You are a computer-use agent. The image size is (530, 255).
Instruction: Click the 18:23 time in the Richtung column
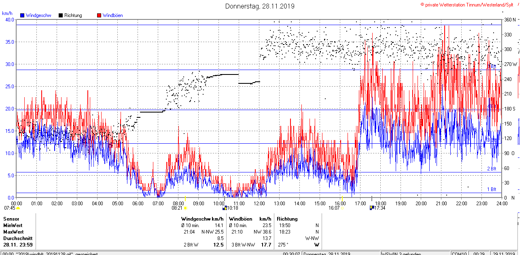click(284, 232)
